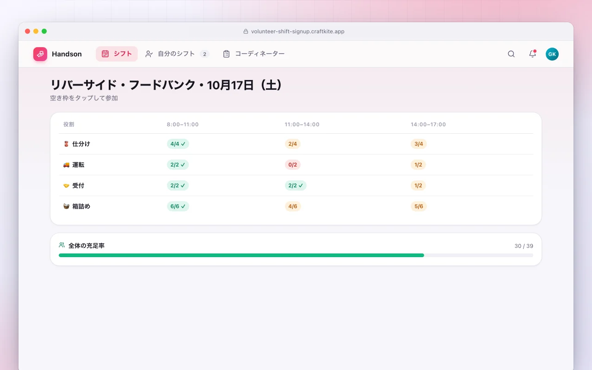Join 受付 14:00–17:00 slot showing 1/2
The image size is (592, 370).
(x=419, y=185)
